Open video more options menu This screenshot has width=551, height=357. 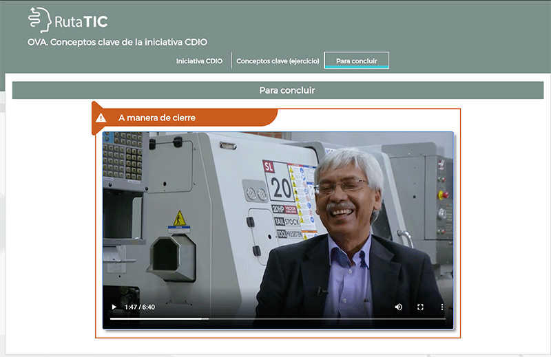(442, 307)
